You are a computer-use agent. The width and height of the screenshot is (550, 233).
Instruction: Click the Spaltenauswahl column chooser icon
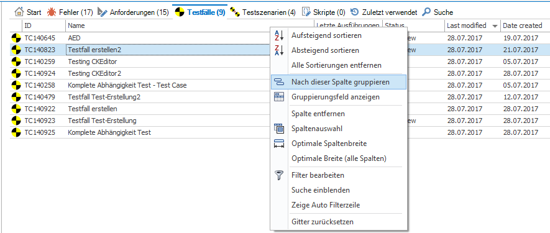coord(279,129)
